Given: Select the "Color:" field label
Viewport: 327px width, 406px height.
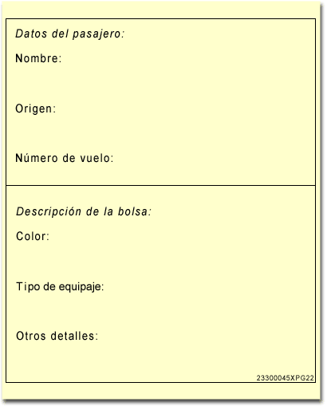Looking at the screenshot, I should click(x=33, y=236).
